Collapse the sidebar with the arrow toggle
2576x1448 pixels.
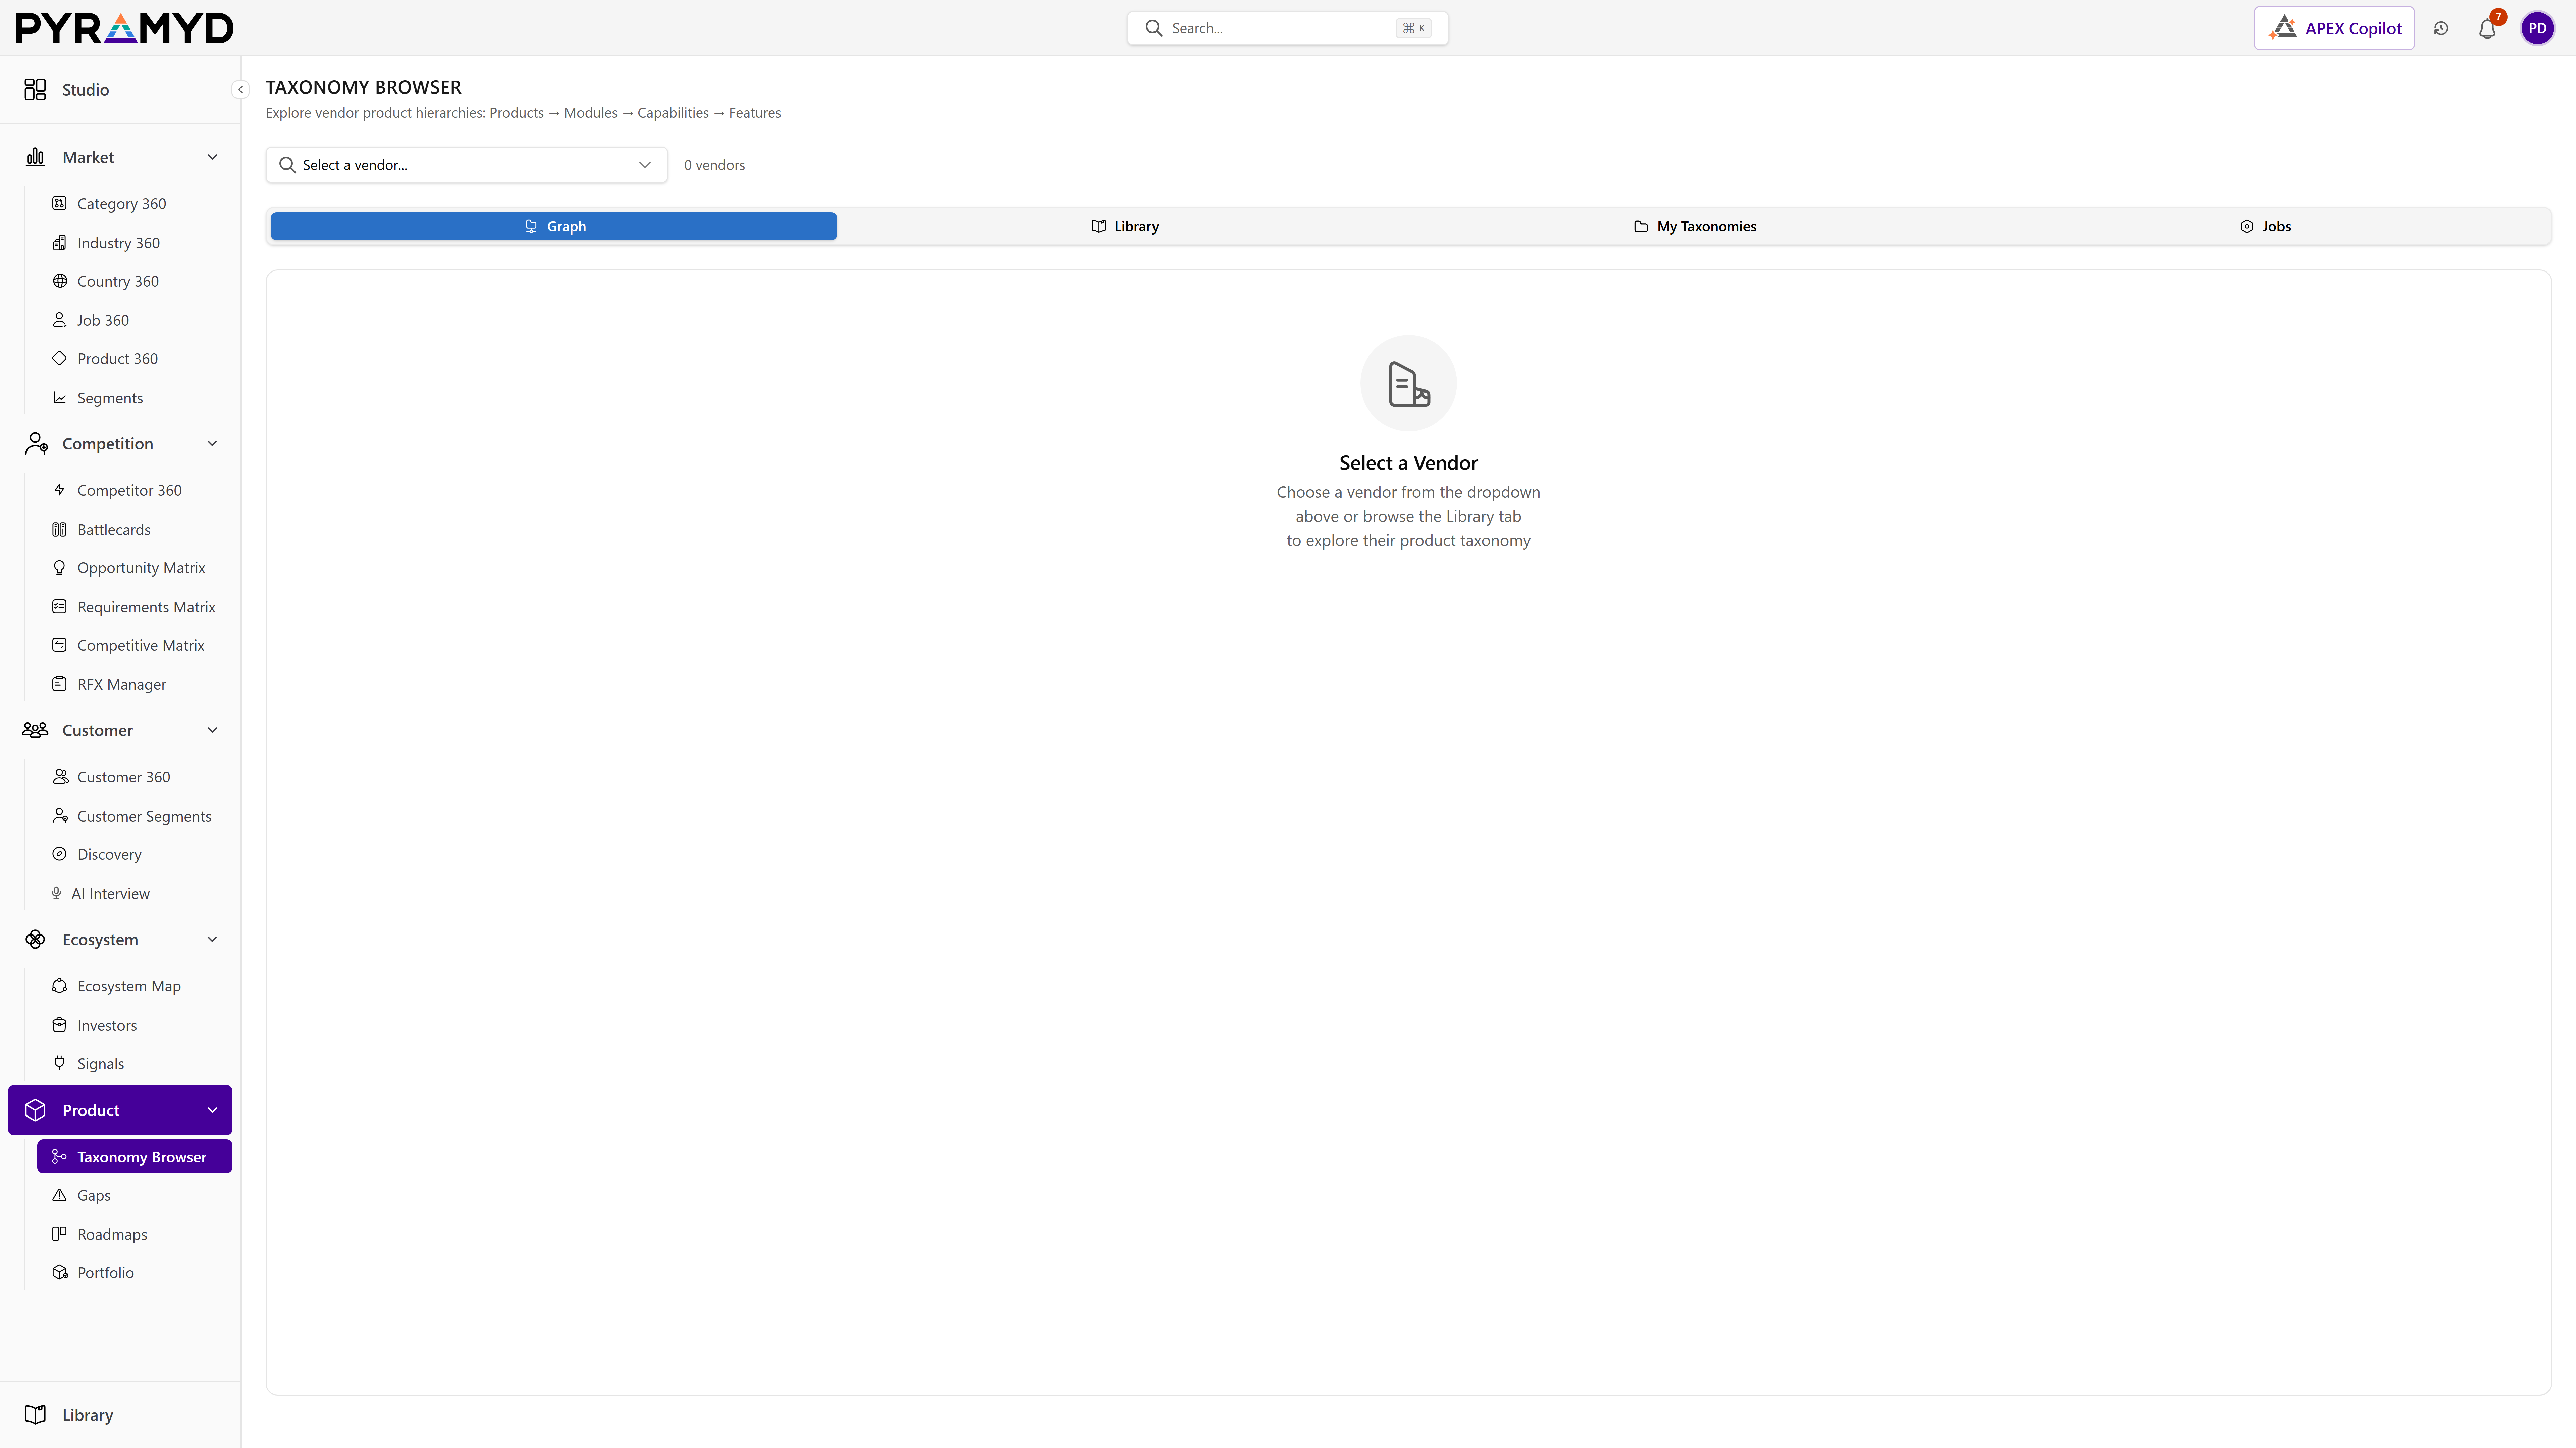pos(240,90)
